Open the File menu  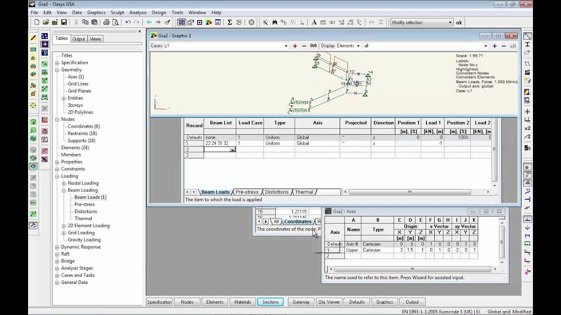pyautogui.click(x=34, y=13)
